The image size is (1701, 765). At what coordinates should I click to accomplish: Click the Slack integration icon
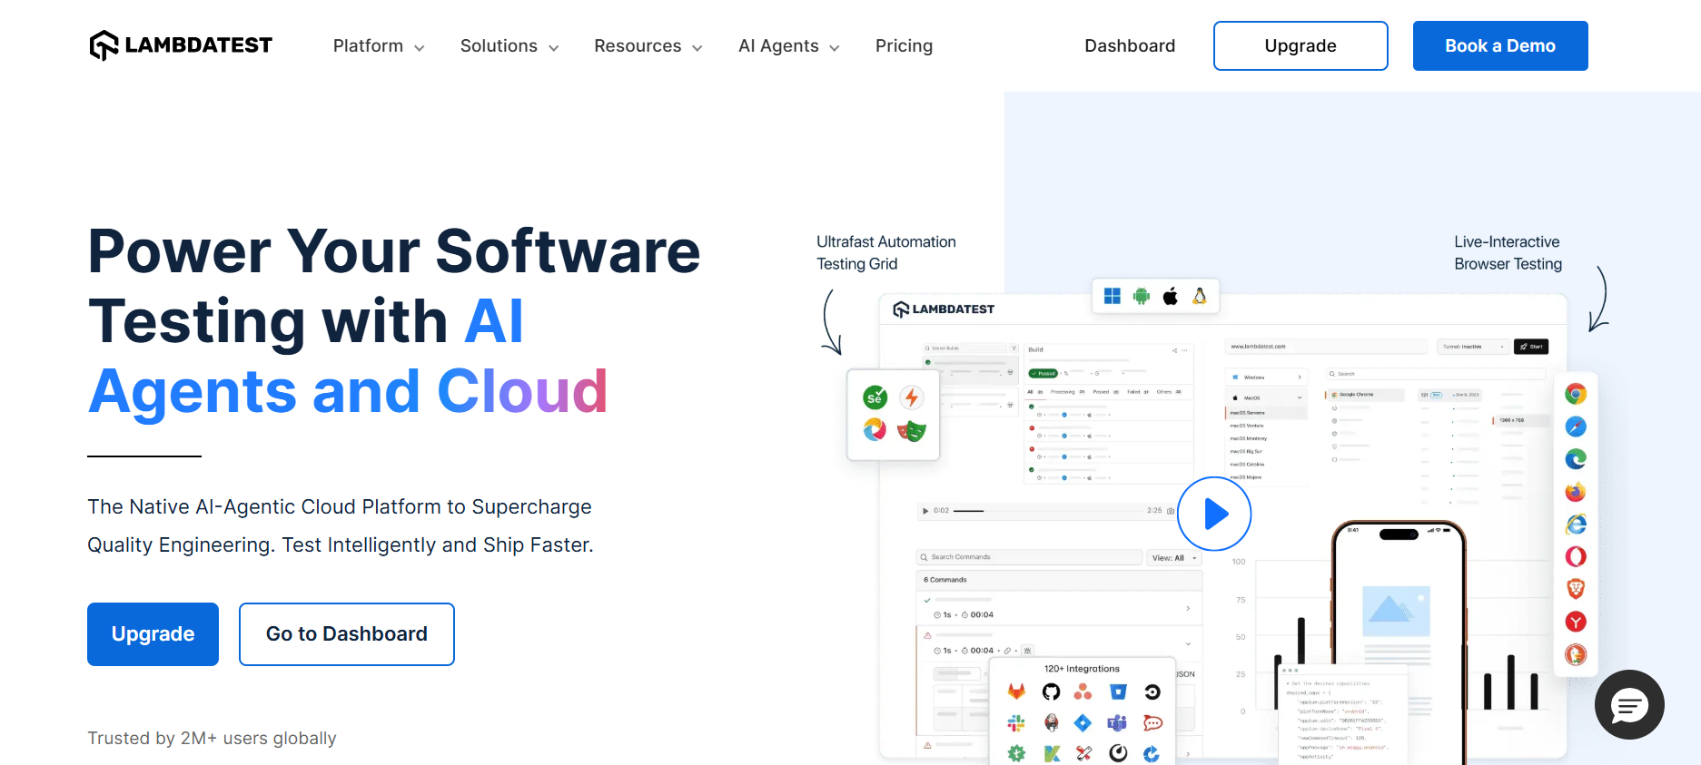pos(1016,722)
